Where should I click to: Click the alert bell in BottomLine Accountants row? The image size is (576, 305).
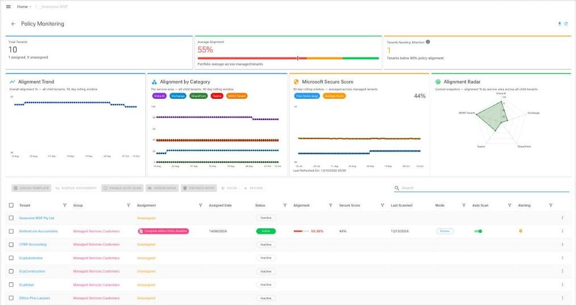(520, 231)
